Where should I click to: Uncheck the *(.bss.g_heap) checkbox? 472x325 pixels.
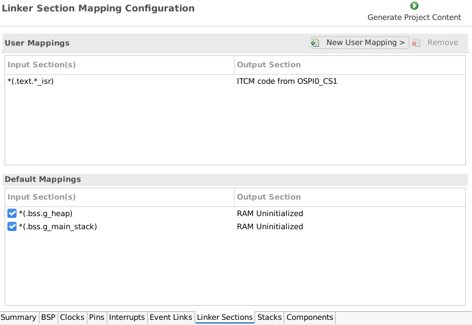point(12,214)
